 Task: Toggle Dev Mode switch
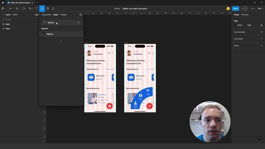244,8
